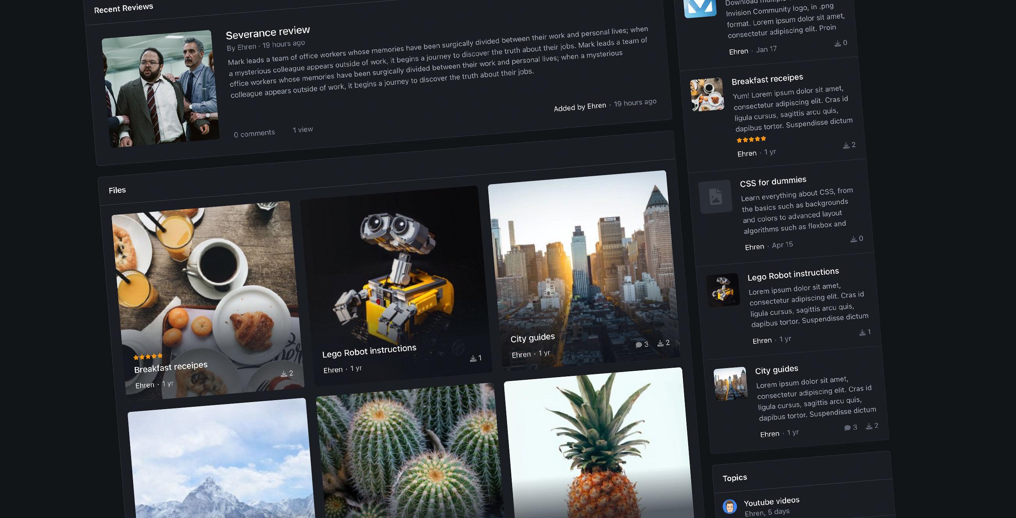Click the download icon on Lego Robot instructions card
Viewport: 1016px width, 518px height.
click(473, 358)
